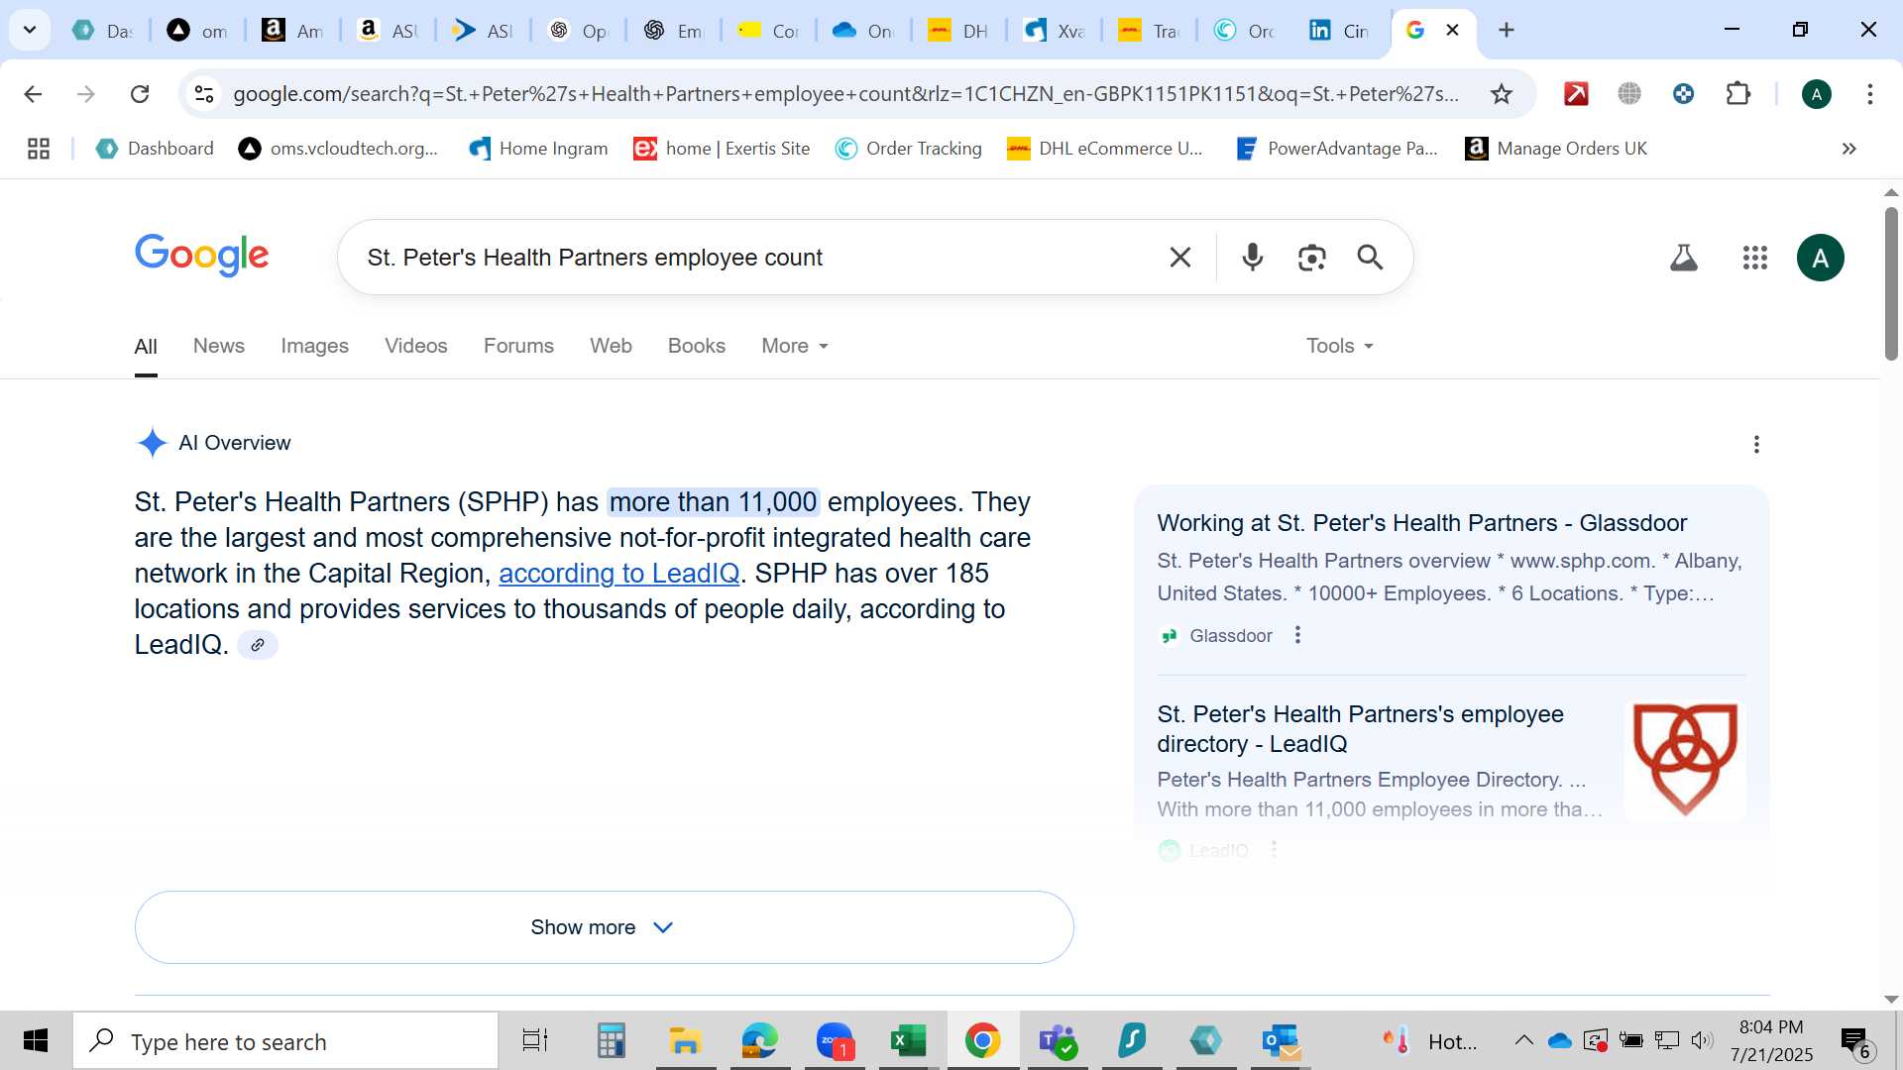This screenshot has height=1070, width=1903.
Task: Switch to Books results
Action: pyautogui.click(x=697, y=346)
